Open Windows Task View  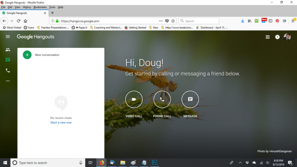point(90,163)
